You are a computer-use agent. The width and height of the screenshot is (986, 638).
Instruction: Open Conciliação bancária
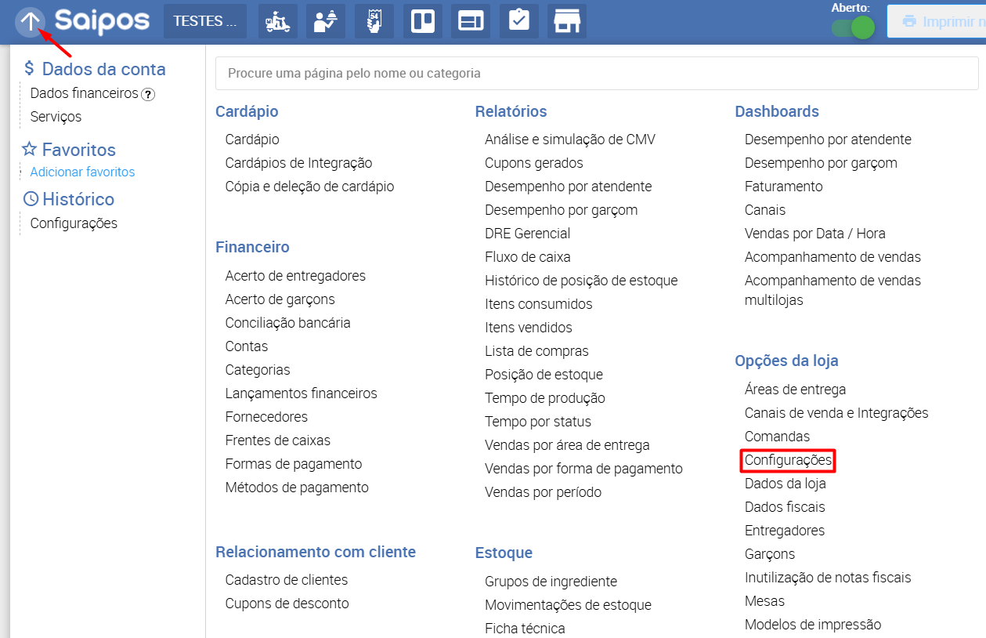click(x=287, y=323)
